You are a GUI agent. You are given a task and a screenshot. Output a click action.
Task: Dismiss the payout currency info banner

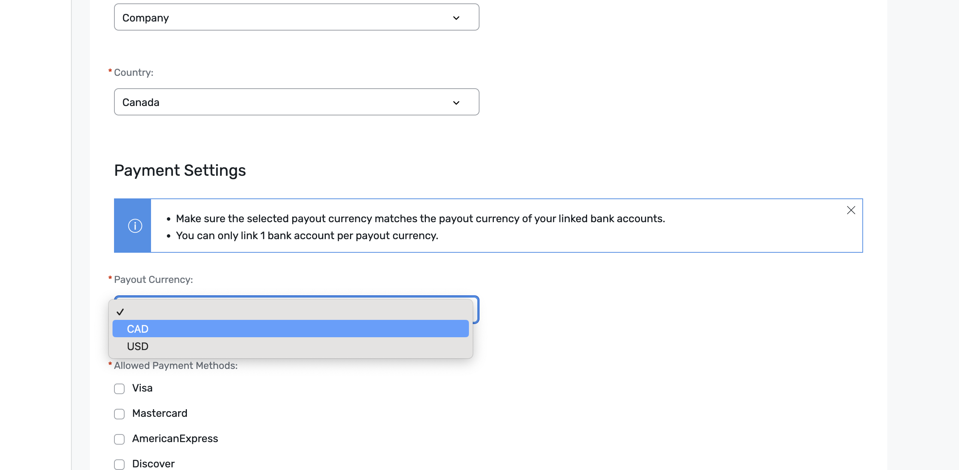pos(851,210)
